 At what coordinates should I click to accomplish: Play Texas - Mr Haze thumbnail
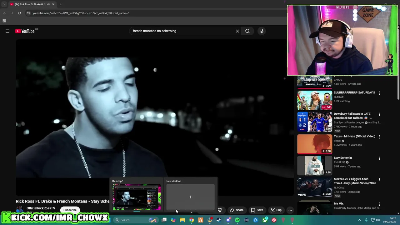point(315,144)
